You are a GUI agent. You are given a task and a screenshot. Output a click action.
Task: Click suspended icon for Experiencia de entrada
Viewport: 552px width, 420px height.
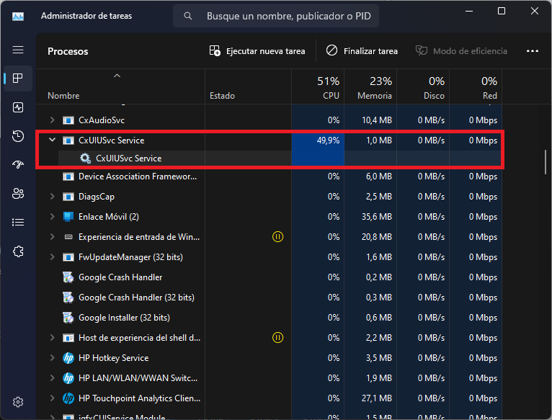coord(277,236)
